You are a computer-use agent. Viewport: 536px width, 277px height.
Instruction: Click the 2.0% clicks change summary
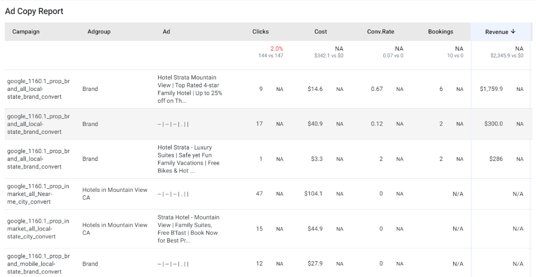pyautogui.click(x=276, y=49)
